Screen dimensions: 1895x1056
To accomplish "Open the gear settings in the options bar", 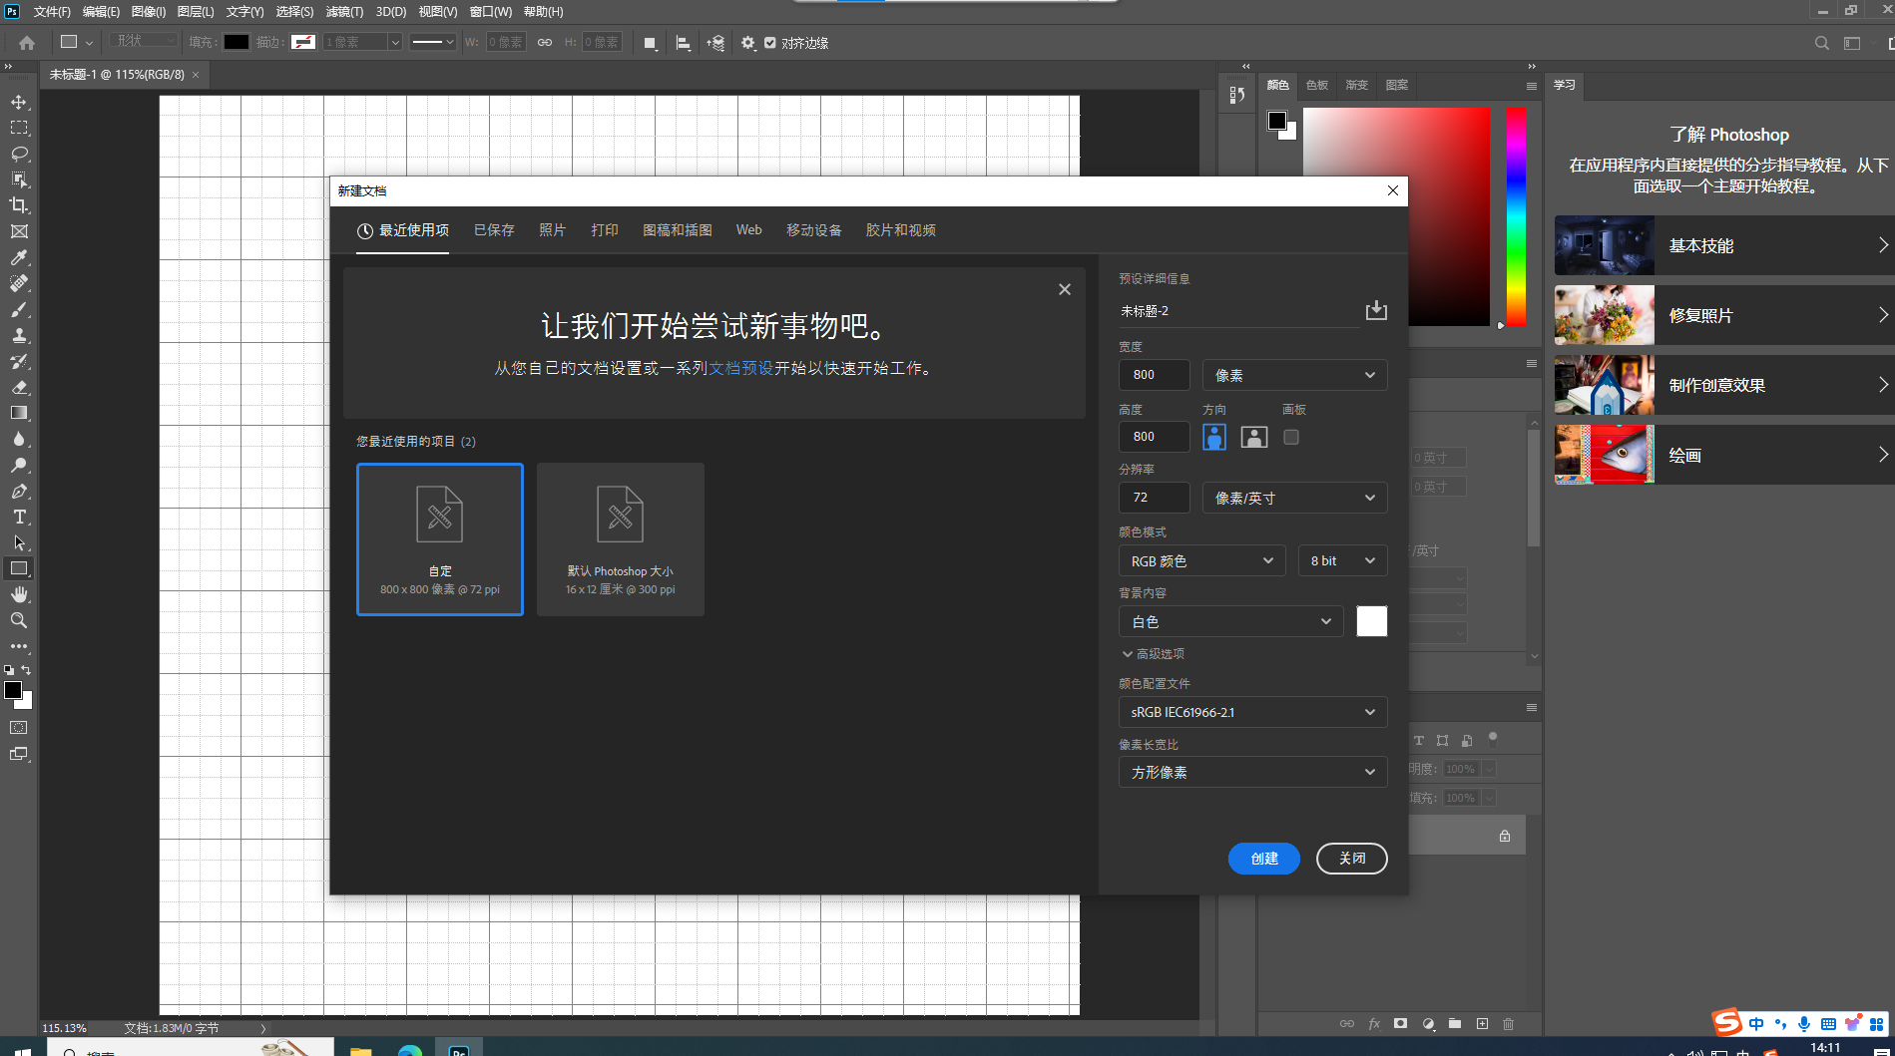I will click(748, 43).
